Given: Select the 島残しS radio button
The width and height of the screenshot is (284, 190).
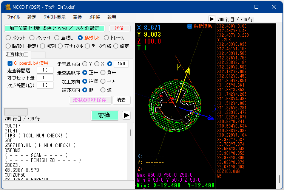Looking at the screenshot, I should [80, 38].
